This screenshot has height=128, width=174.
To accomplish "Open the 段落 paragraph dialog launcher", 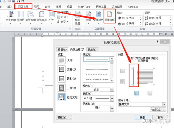I will click(171, 29).
